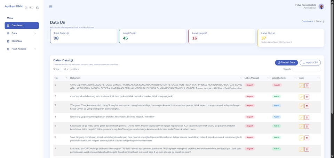Image resolution: width=334 pixels, height=158 pixels.
Task: Click edit pencil icon for row 7
Action: (301, 149)
